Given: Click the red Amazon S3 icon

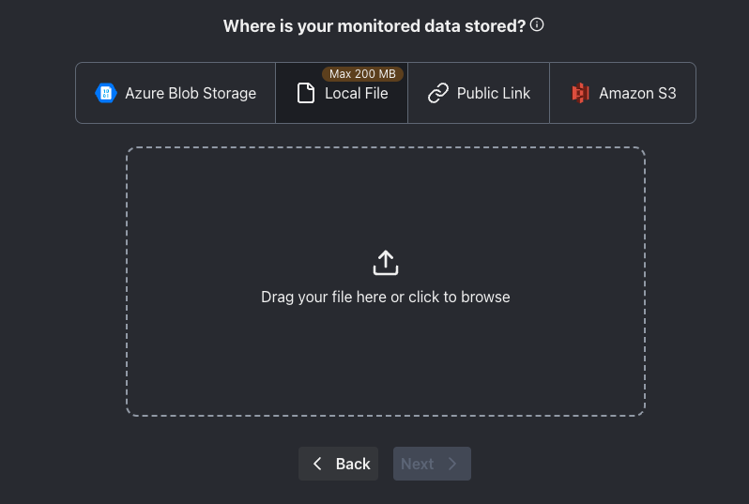Looking at the screenshot, I should tap(580, 93).
